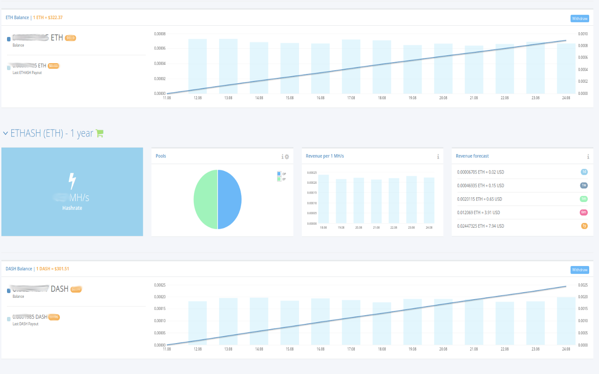This screenshot has height=374, width=599.
Task: Click the orange USD badge beside Last DASH Payout
Action: click(54, 317)
